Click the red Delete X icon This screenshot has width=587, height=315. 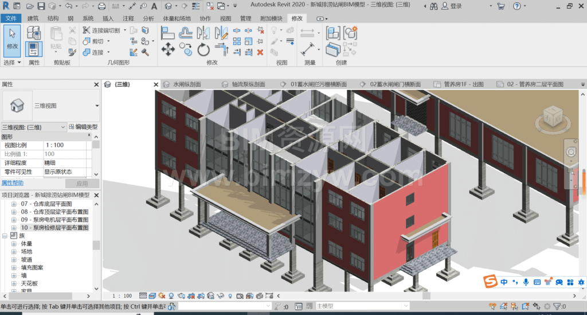click(260, 52)
